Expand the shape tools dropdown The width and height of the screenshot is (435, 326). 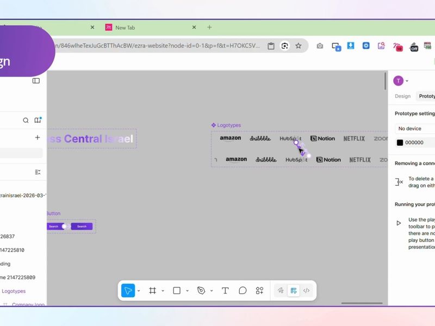click(187, 291)
